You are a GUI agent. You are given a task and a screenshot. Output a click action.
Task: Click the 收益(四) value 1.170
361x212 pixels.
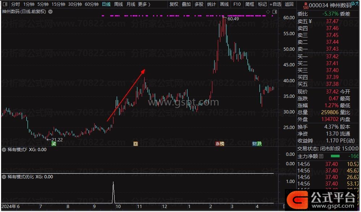pyautogui.click(x=332, y=141)
